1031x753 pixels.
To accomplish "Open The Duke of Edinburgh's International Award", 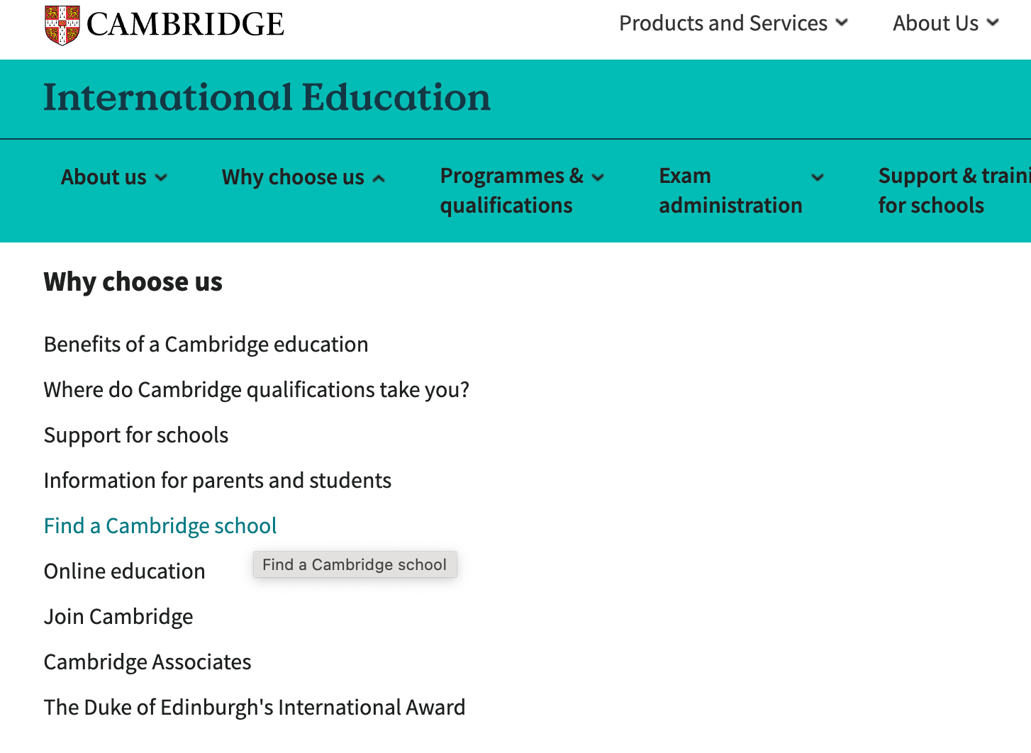I will click(255, 708).
